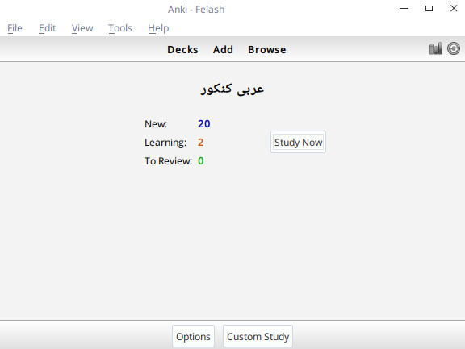This screenshot has height=349, width=465.
Task: Click the Anki - Felash window title
Action: (x=196, y=10)
